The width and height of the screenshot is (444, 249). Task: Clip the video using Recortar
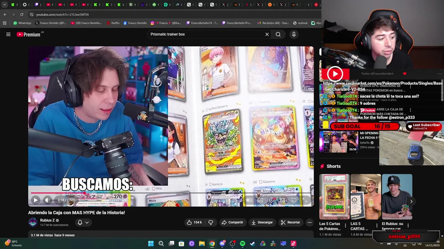pyautogui.click(x=290, y=222)
